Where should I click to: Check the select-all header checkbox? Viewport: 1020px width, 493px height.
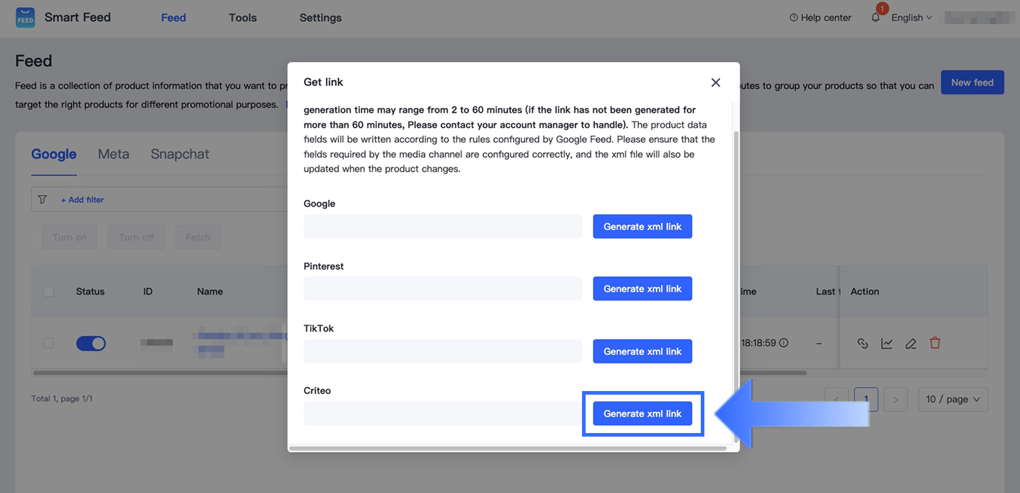tap(49, 291)
